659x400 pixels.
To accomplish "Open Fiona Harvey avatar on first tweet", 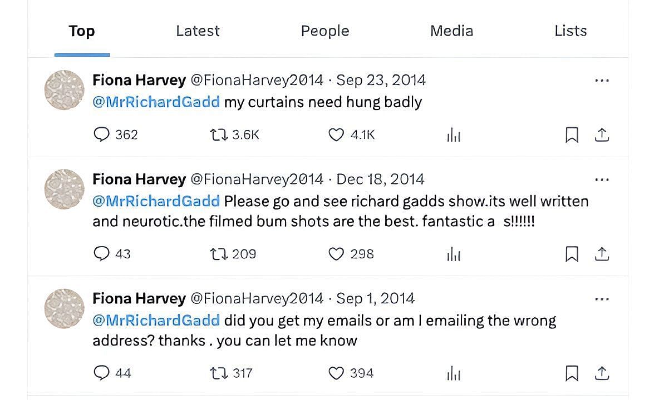I will tap(65, 90).
